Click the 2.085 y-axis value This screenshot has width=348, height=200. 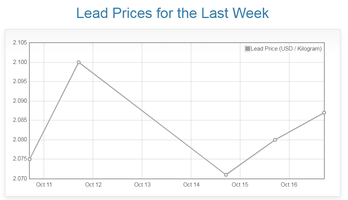click(x=20, y=120)
